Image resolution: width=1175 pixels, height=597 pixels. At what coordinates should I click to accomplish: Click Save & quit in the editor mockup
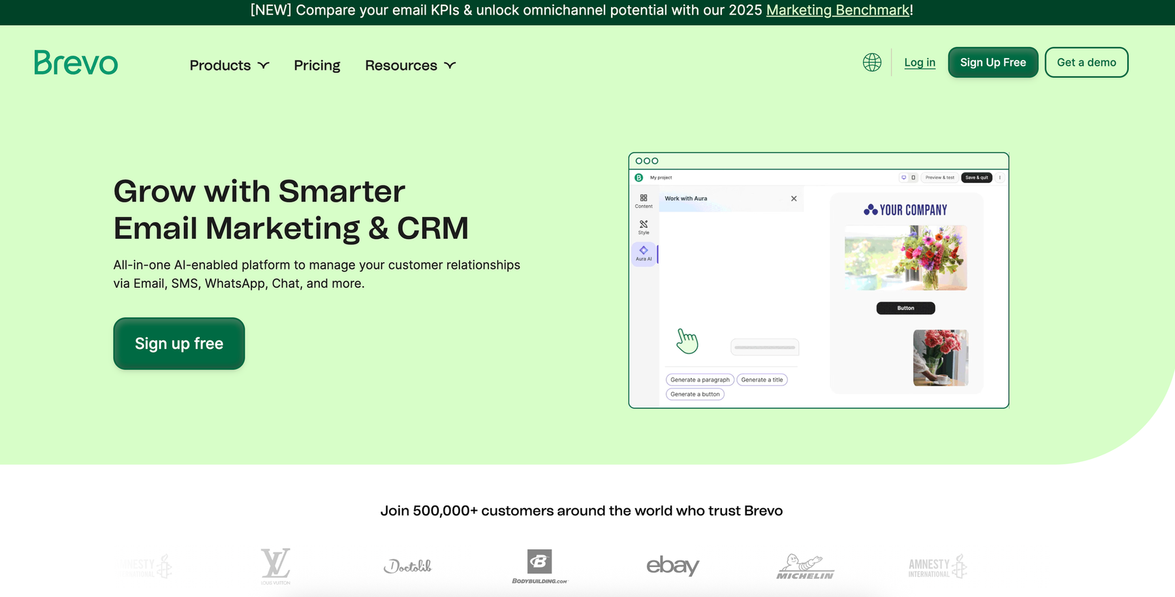[977, 178]
